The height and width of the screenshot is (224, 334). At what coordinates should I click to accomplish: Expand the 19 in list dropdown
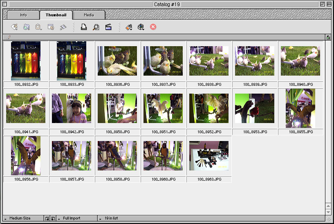pos(110,218)
